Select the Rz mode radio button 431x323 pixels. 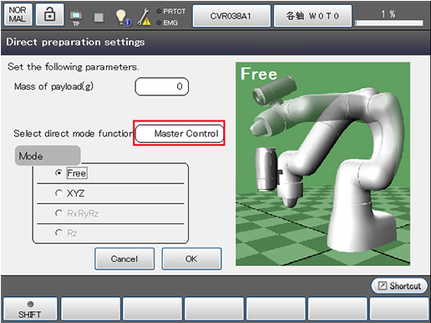click(x=58, y=233)
